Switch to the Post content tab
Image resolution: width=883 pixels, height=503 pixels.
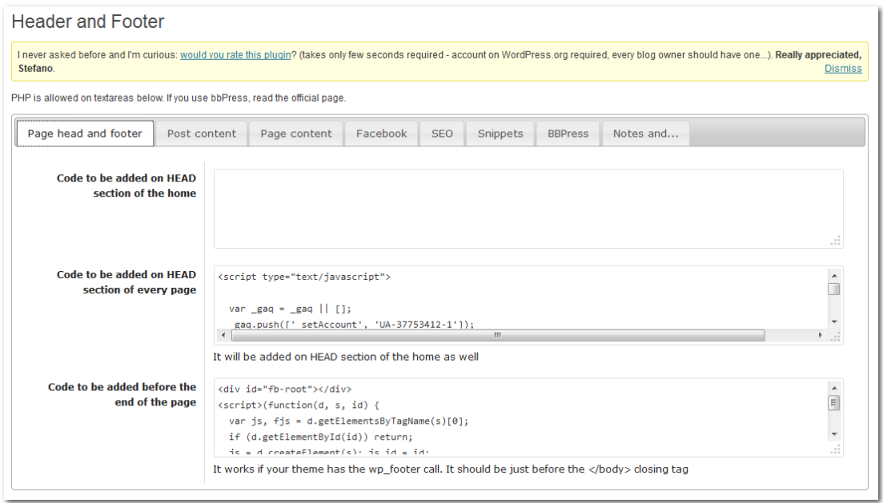[201, 134]
